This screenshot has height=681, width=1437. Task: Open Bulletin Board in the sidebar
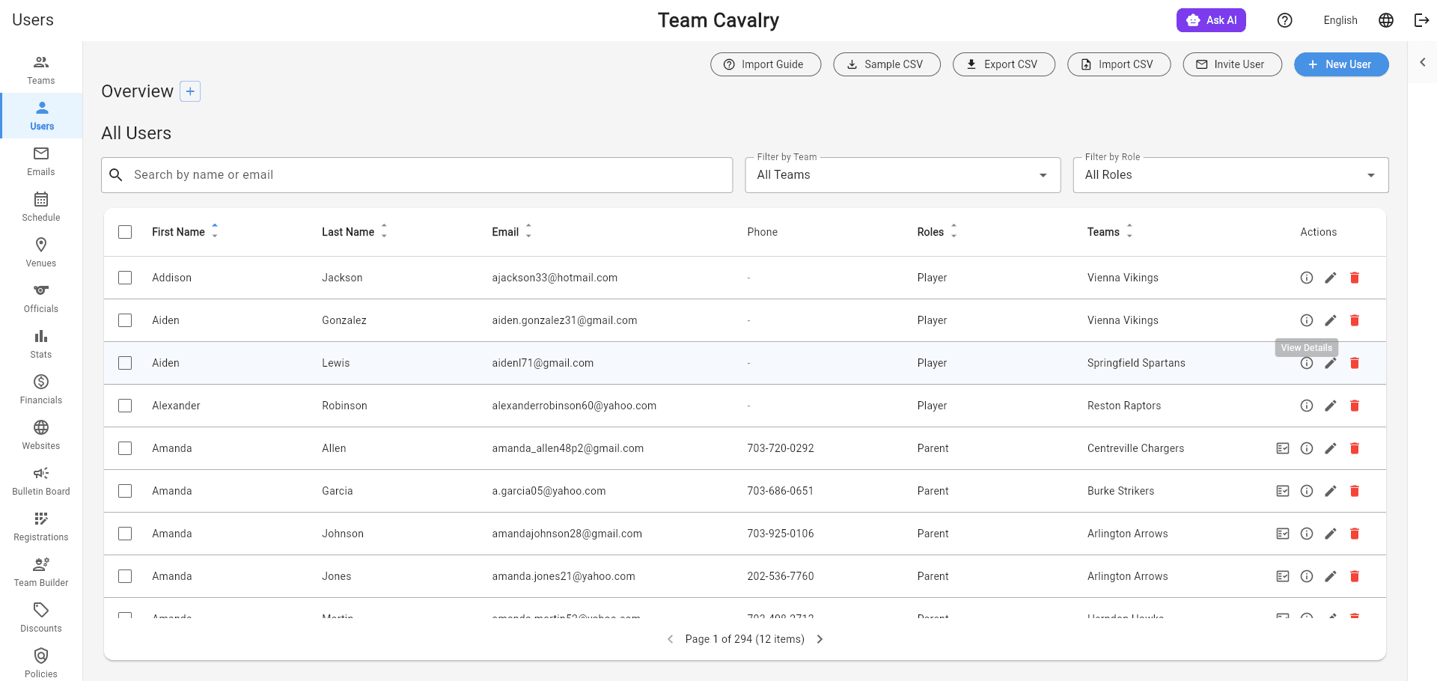pyautogui.click(x=41, y=481)
